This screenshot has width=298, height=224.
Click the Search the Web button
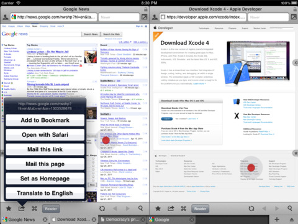pos(111,34)
